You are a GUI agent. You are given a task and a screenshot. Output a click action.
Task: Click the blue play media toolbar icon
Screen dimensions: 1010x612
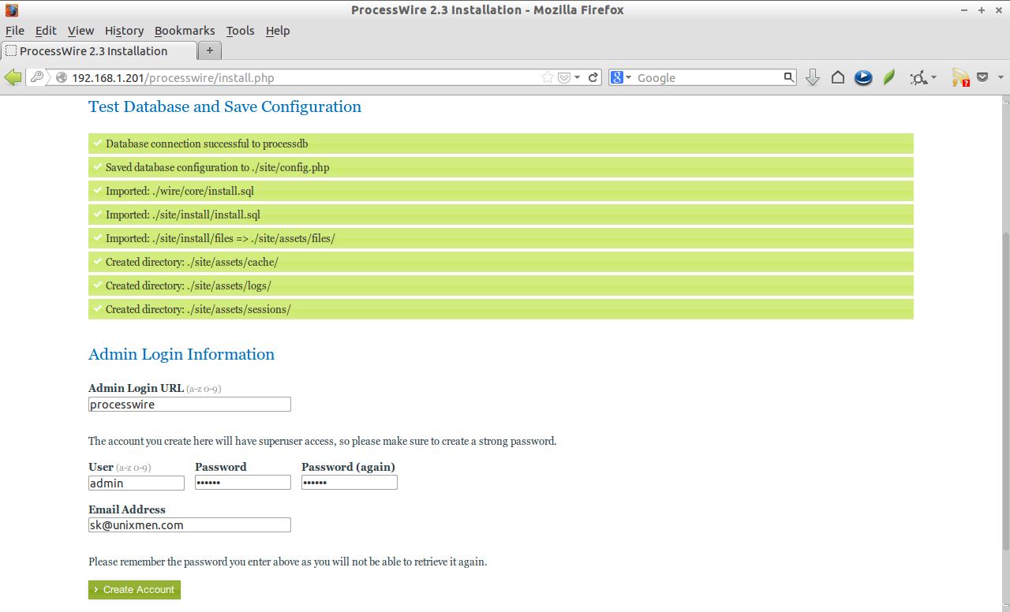[863, 77]
